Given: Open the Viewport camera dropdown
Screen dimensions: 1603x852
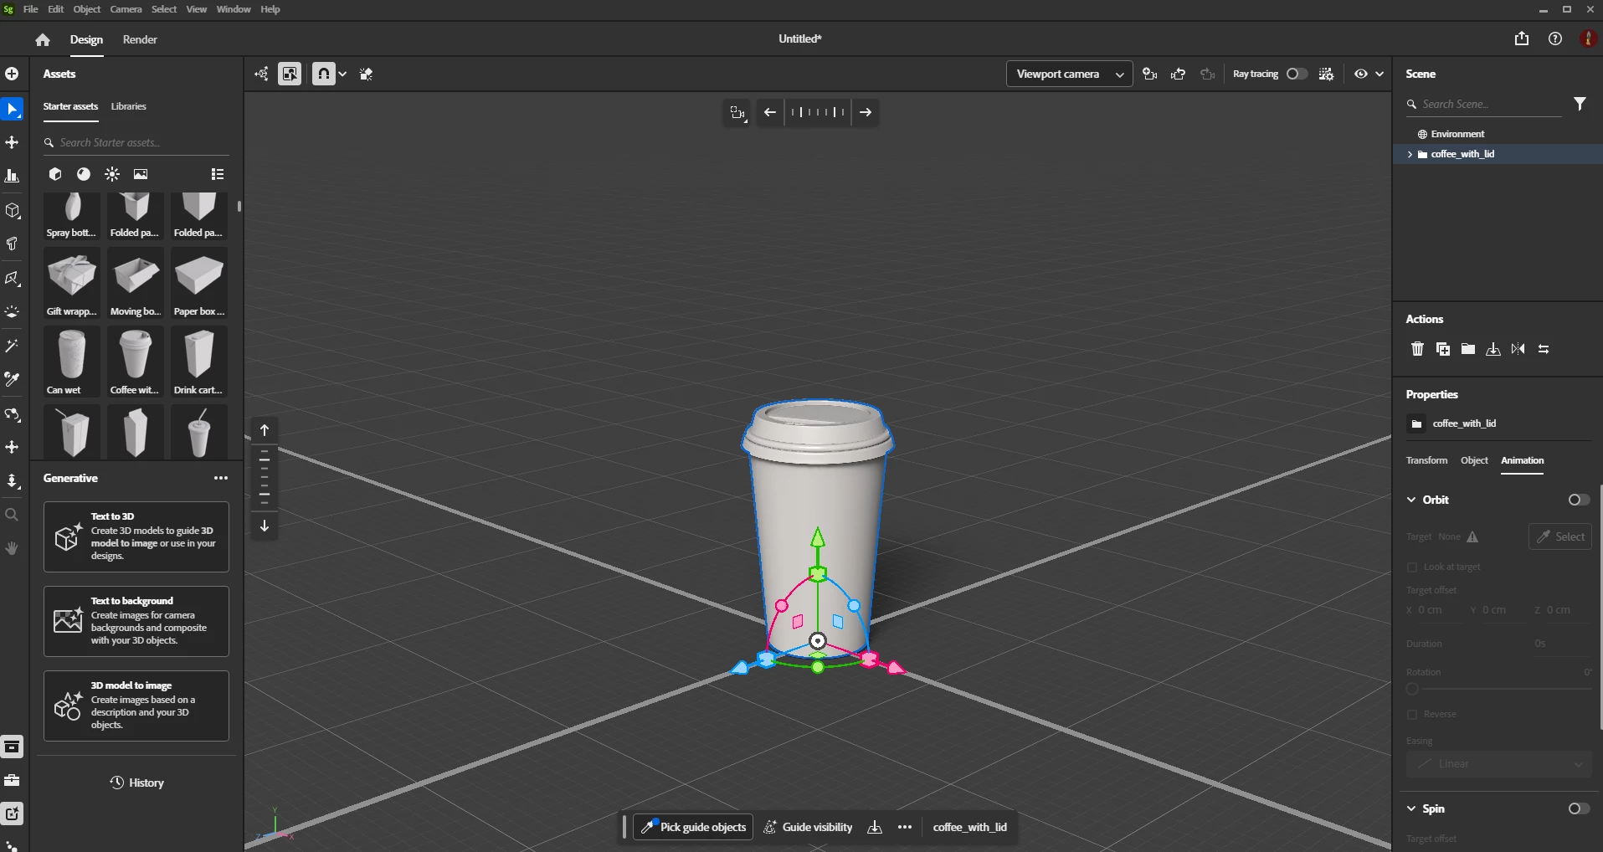Looking at the screenshot, I should coord(1069,74).
